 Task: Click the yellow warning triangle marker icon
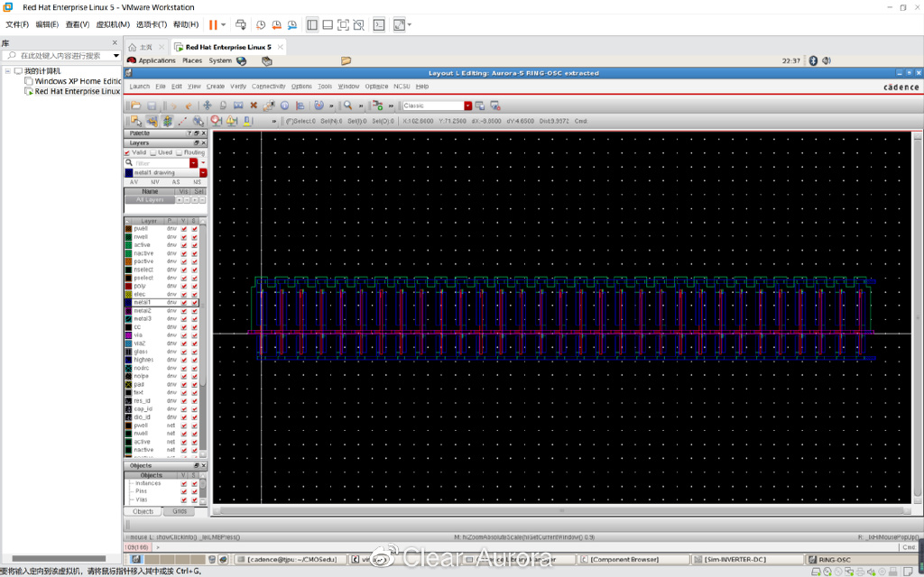click(232, 121)
